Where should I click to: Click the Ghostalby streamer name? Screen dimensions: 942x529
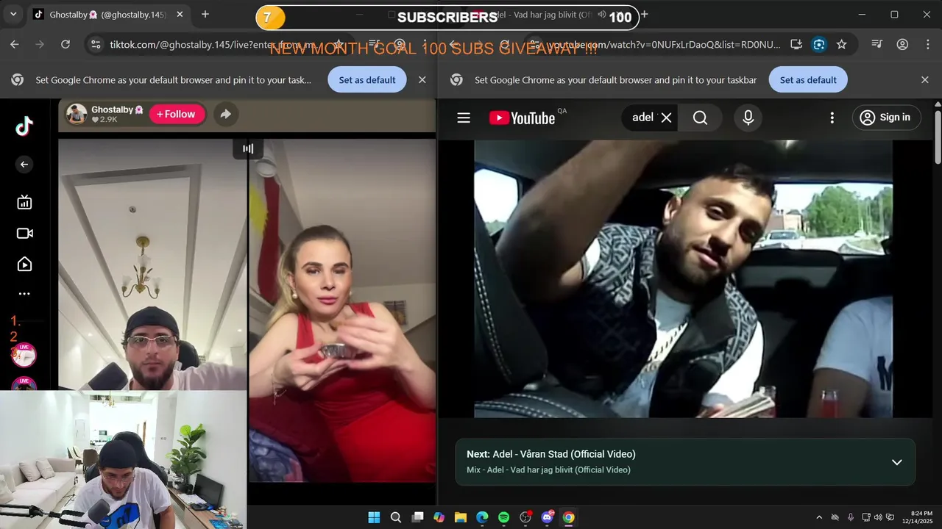click(x=116, y=109)
